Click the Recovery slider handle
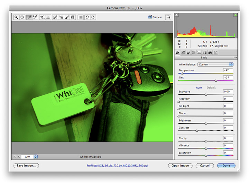The width and height of the screenshot is (249, 184). tap(179, 102)
